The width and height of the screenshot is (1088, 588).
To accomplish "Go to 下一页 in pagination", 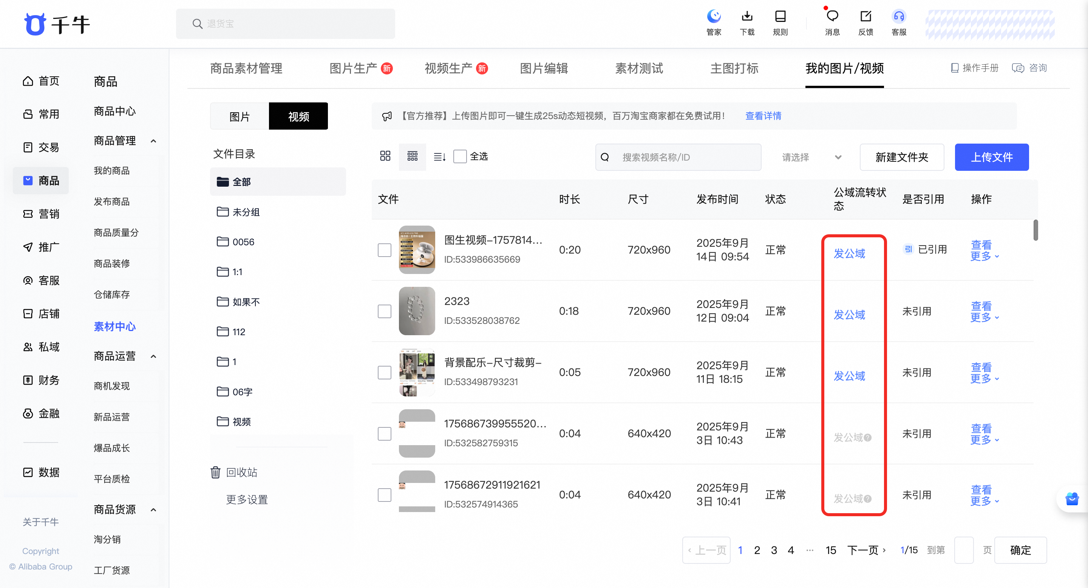I will (866, 550).
